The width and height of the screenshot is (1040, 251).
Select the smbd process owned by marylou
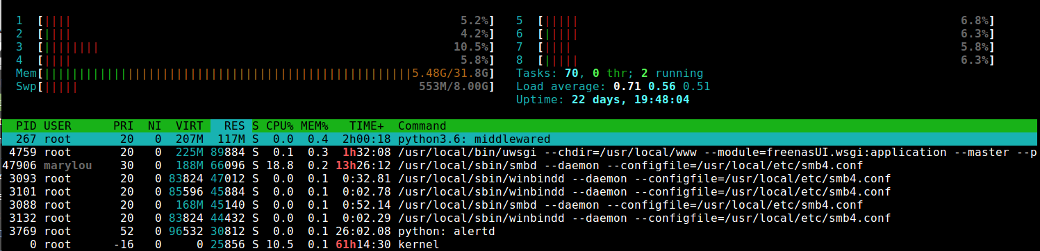[520, 165]
